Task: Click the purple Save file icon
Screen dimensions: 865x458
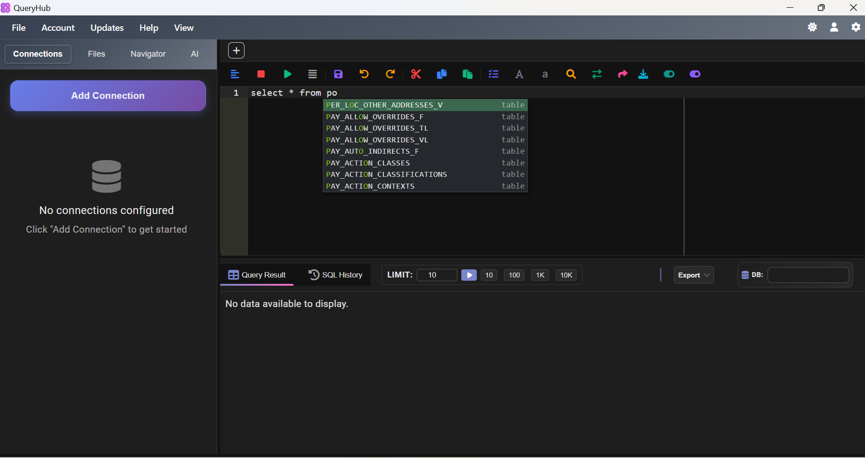Action: [338, 74]
